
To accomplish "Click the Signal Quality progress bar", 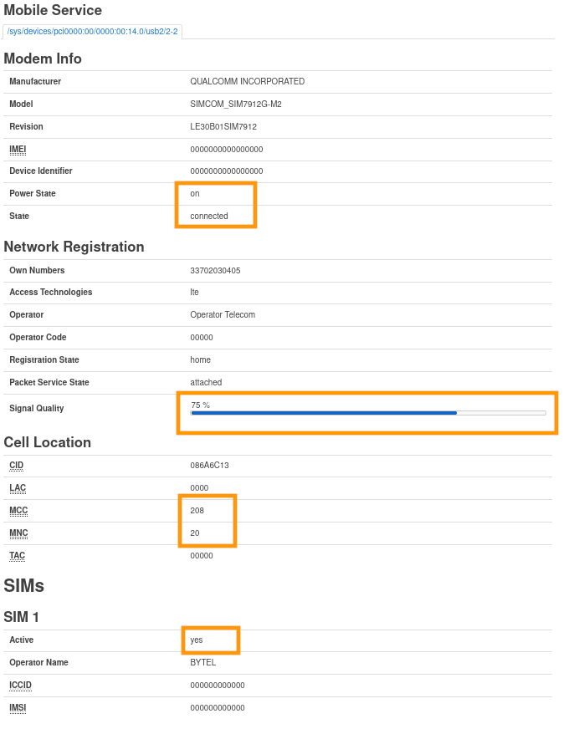I will click(x=368, y=413).
